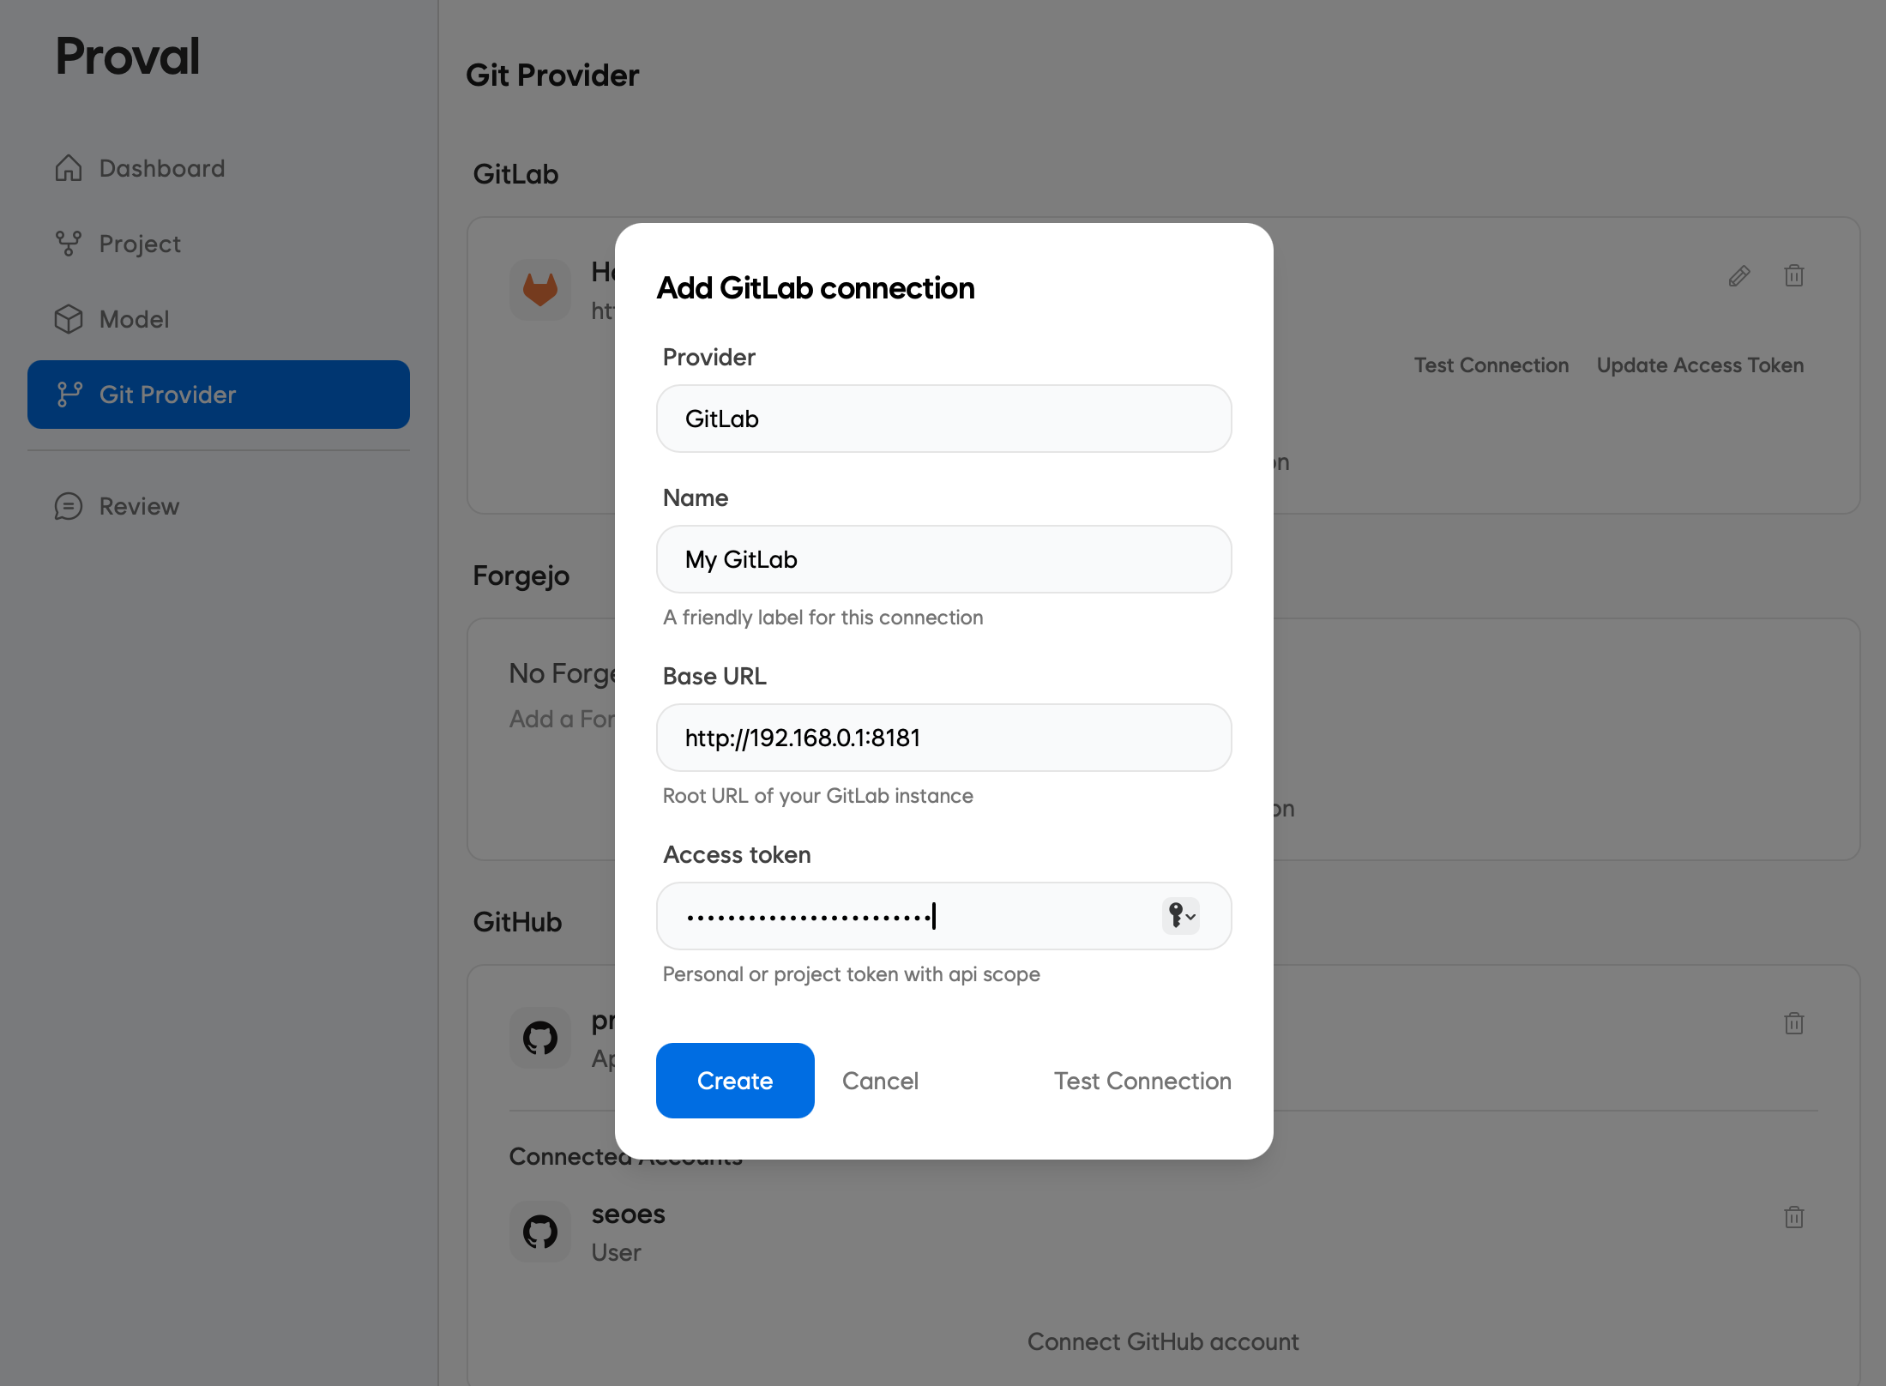Image resolution: width=1886 pixels, height=1386 pixels.
Task: Click 'A friendly label for this connection' hint
Action: point(823,618)
